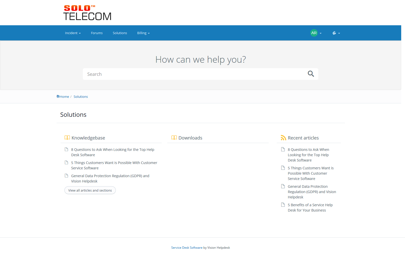Click the magnifying glass search icon

point(311,74)
